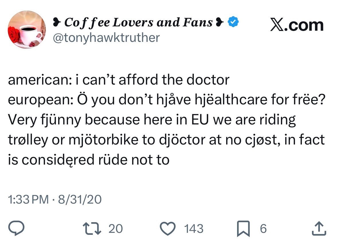Click the 8/31/20 post date
The height and width of the screenshot is (248, 338).
pos(80,199)
